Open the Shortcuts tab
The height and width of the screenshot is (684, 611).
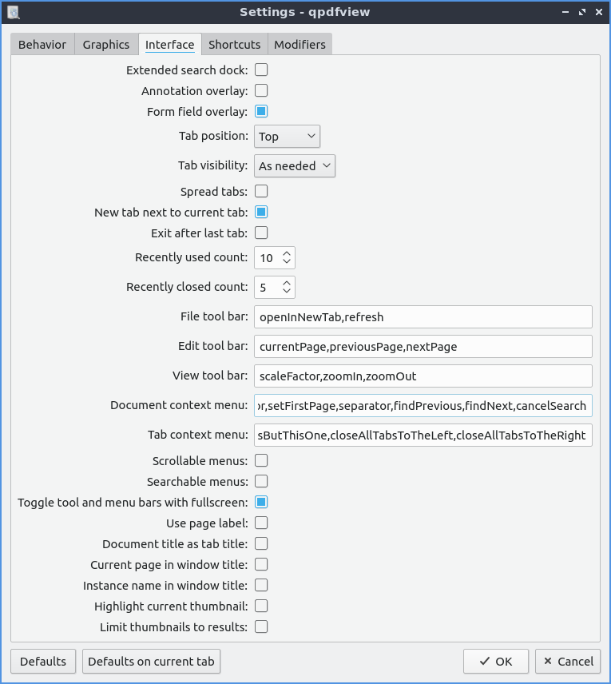(x=234, y=45)
